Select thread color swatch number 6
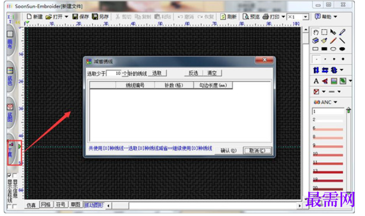The width and height of the screenshot is (365, 216). [328, 129]
